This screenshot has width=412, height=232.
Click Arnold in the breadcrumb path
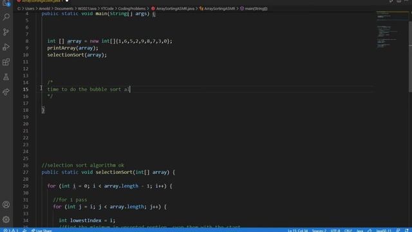[44, 8]
